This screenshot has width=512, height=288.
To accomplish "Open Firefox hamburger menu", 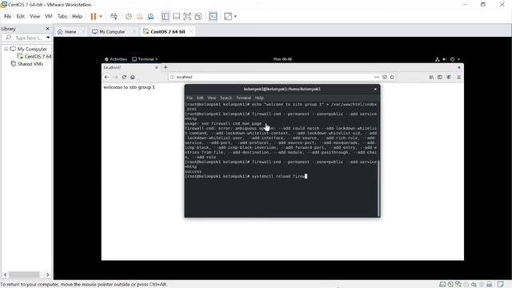I will [x=458, y=77].
